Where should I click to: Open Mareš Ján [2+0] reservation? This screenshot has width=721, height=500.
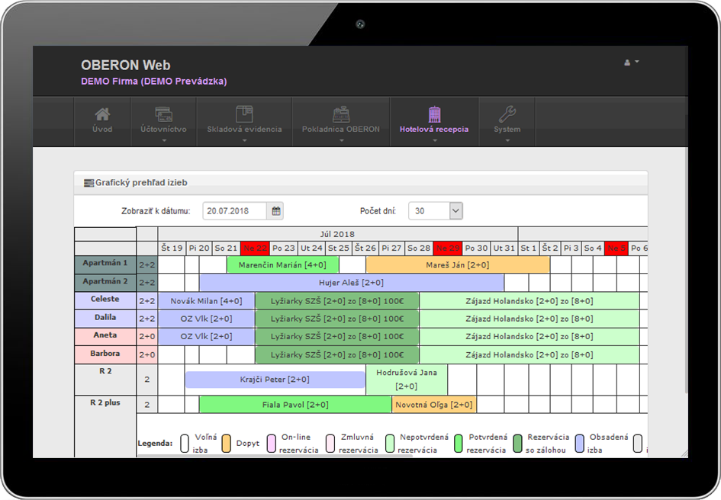[458, 264]
